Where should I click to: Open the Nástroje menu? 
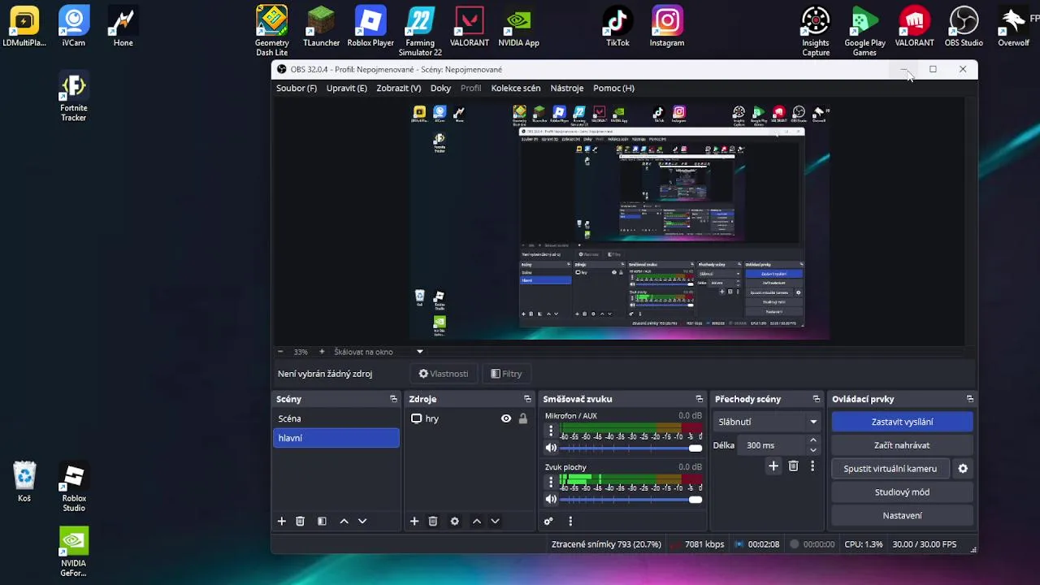point(567,88)
